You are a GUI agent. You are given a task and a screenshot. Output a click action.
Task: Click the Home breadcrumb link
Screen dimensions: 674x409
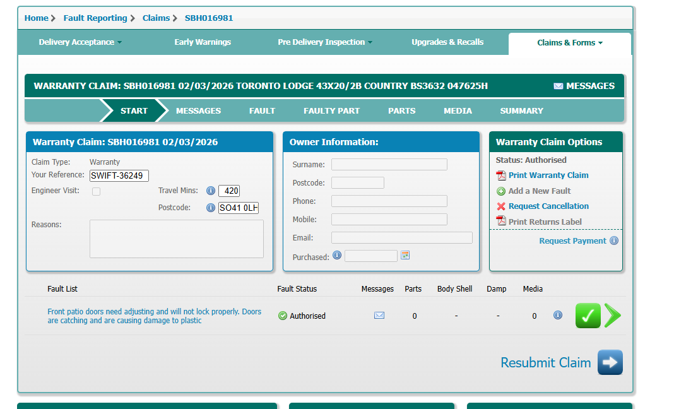(x=36, y=18)
